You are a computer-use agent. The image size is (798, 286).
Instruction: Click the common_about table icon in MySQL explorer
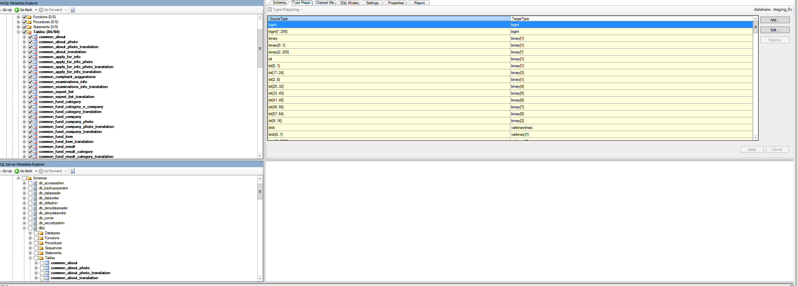click(x=35, y=37)
